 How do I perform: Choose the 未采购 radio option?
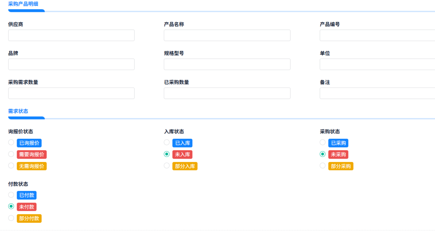click(x=323, y=154)
